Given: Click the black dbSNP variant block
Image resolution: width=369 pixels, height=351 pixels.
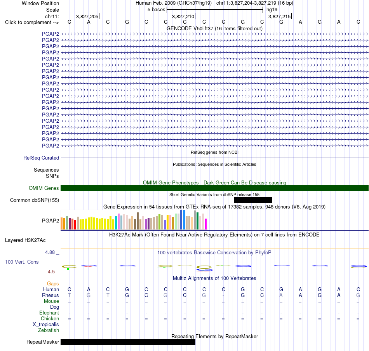Looking at the screenshot, I should tap(253, 200).
